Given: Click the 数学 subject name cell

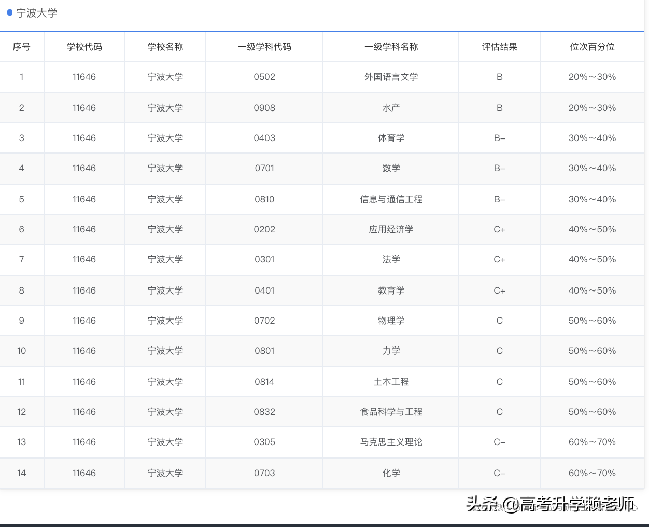Looking at the screenshot, I should click(x=391, y=168).
